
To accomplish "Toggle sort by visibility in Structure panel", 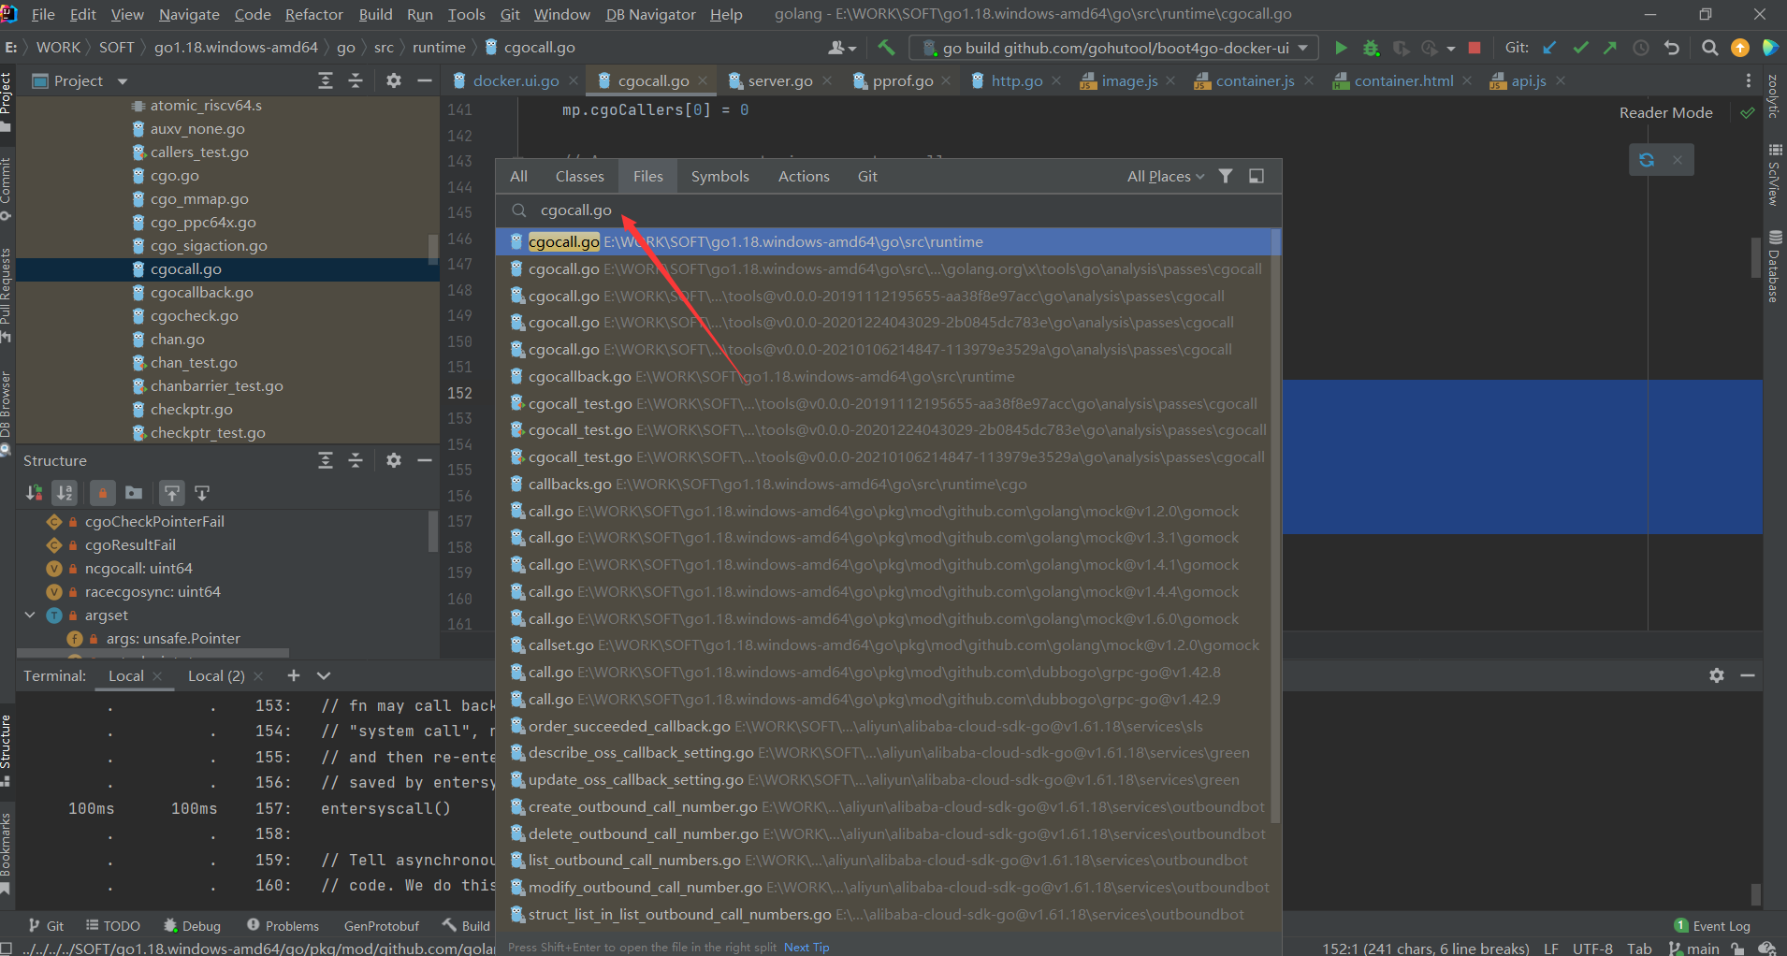I will coord(35,493).
